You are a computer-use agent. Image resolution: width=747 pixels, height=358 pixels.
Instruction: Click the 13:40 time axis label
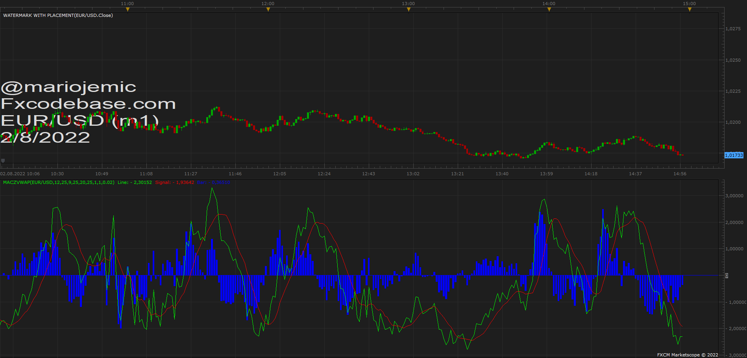tap(502, 174)
